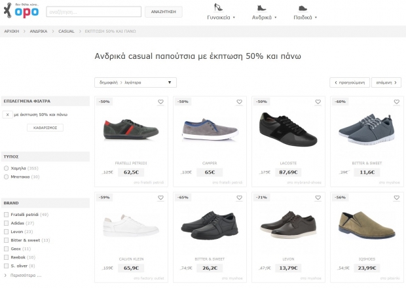Click the στο mybrand-shoes store link

pyautogui.click(x=304, y=183)
